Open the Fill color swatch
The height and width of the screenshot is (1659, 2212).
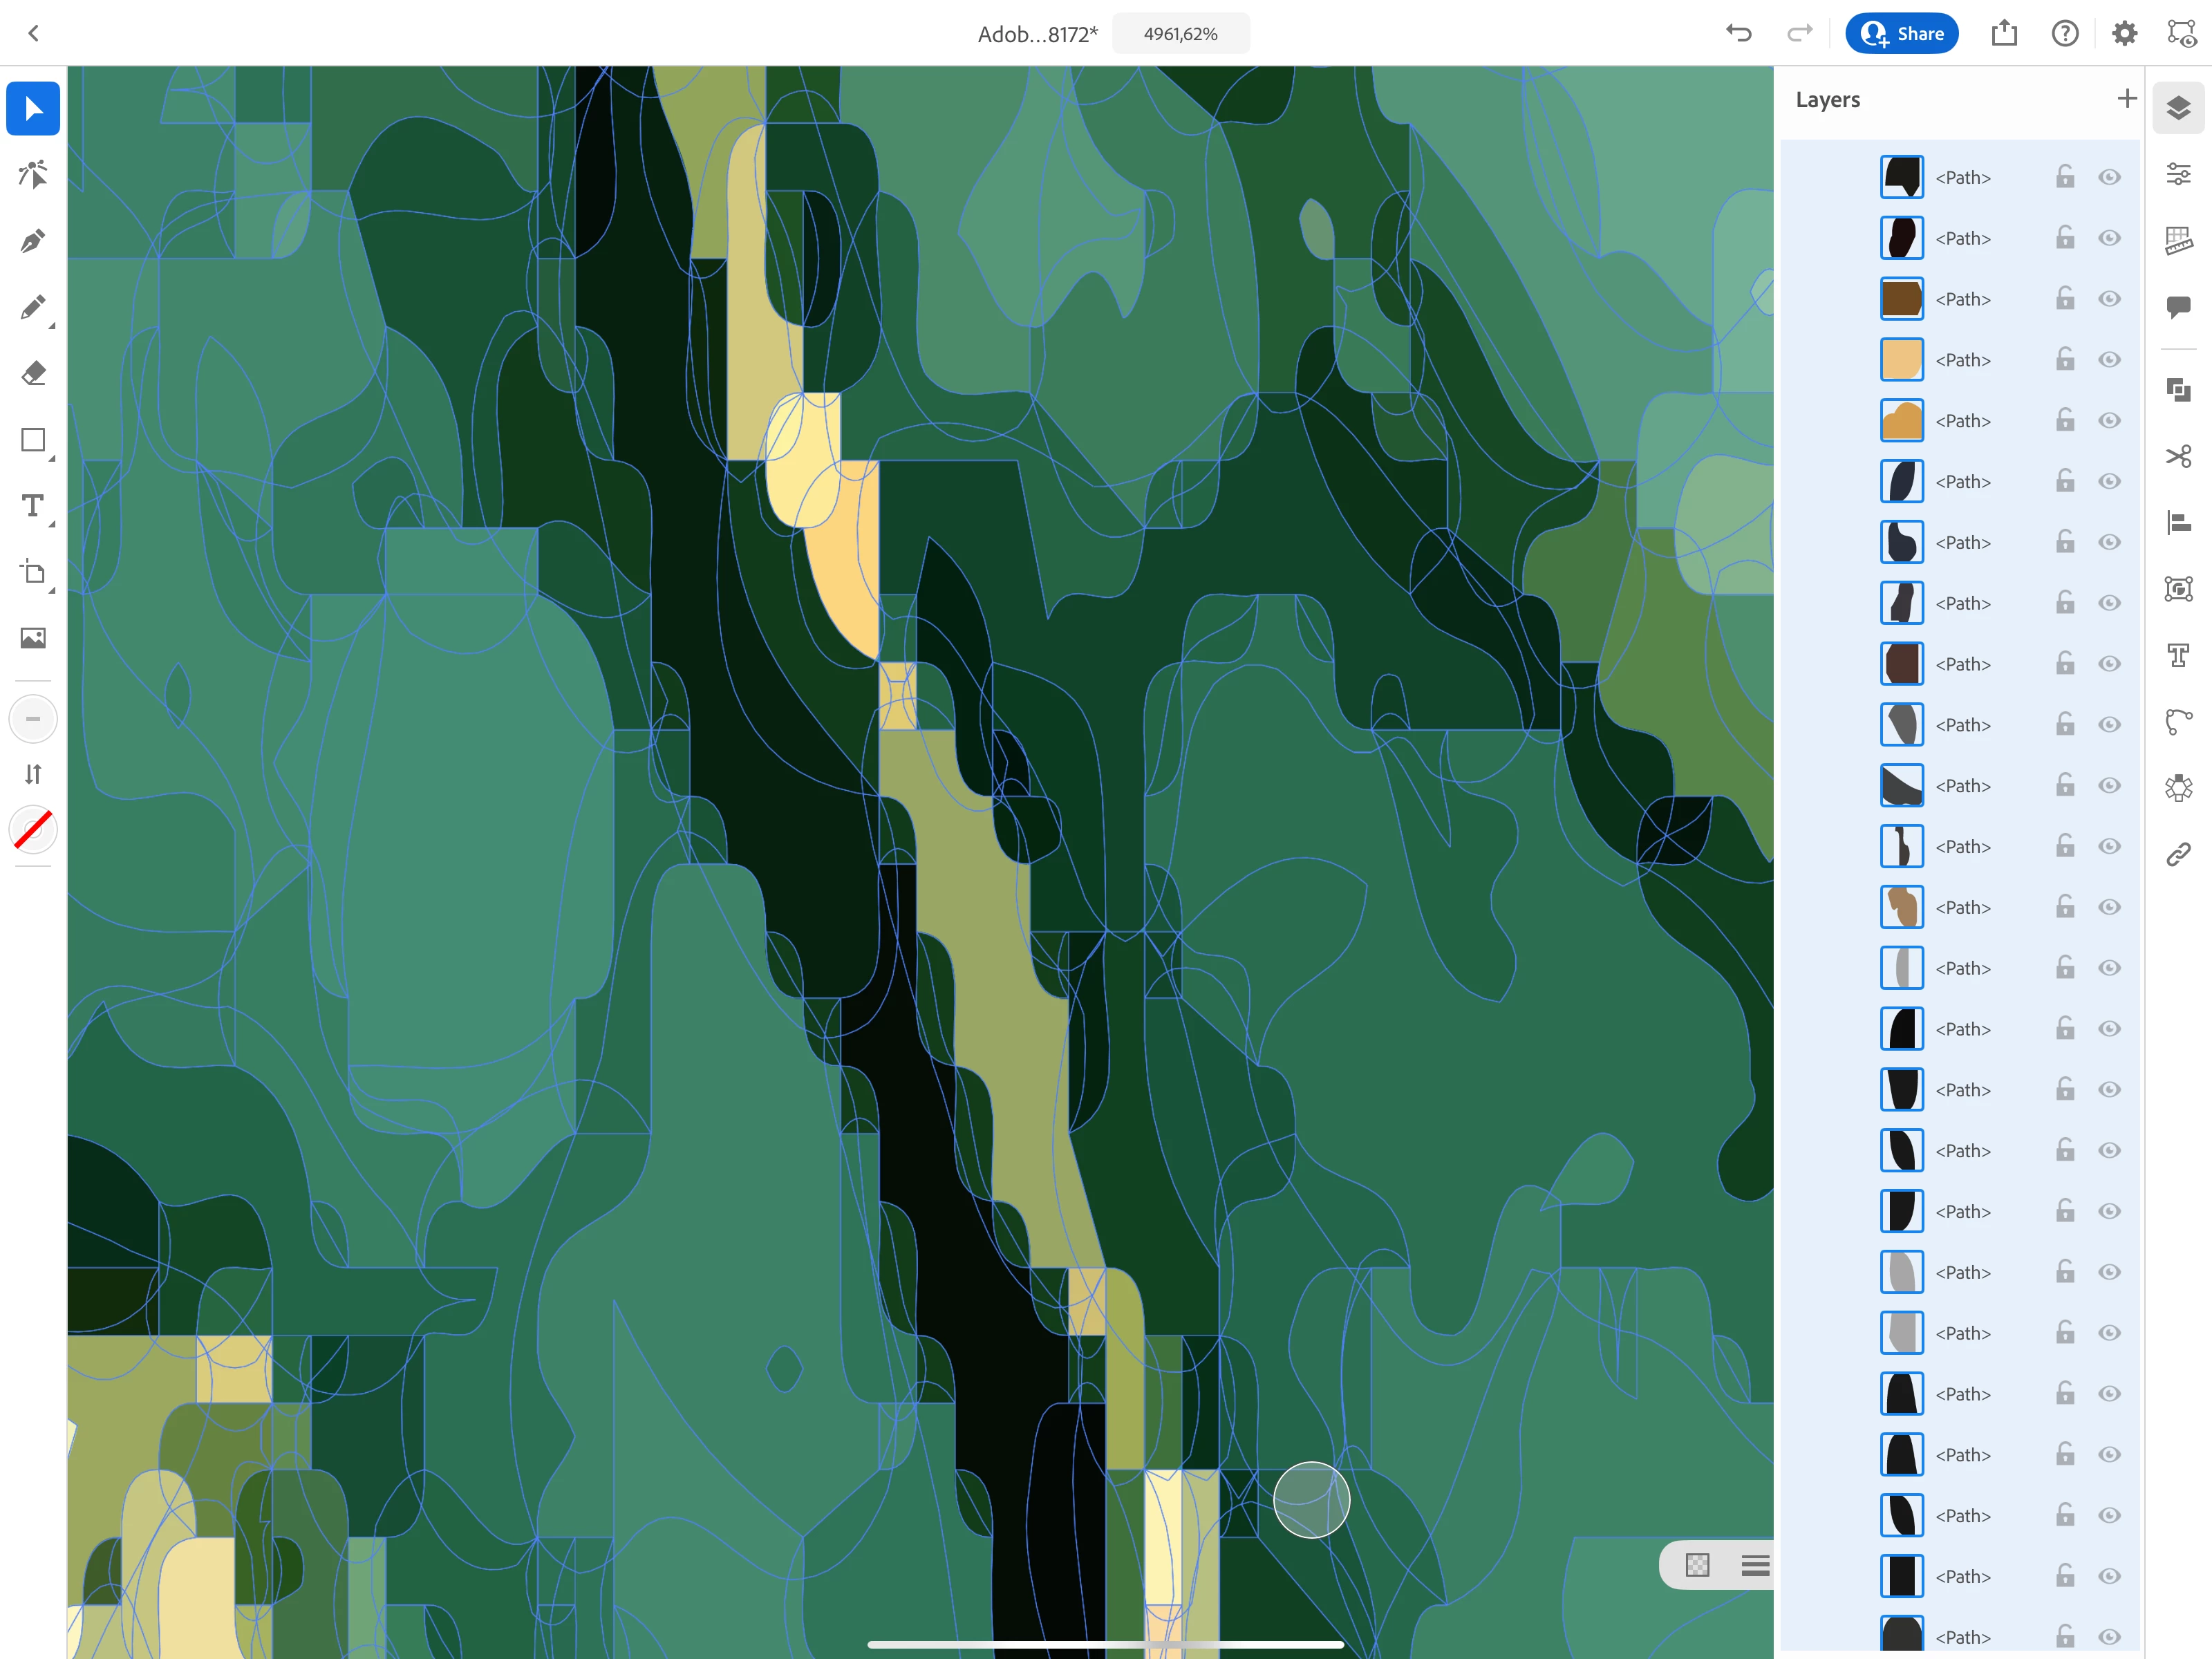tap(33, 718)
